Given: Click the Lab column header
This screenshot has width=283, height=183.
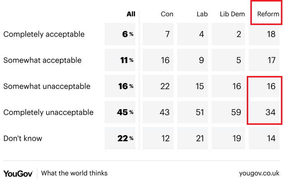Looking at the screenshot, I should coord(202,14).
